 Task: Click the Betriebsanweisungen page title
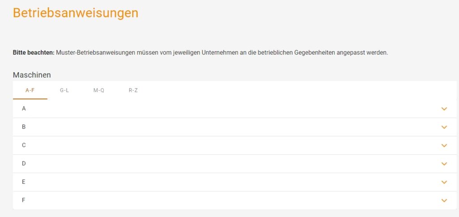click(x=75, y=13)
